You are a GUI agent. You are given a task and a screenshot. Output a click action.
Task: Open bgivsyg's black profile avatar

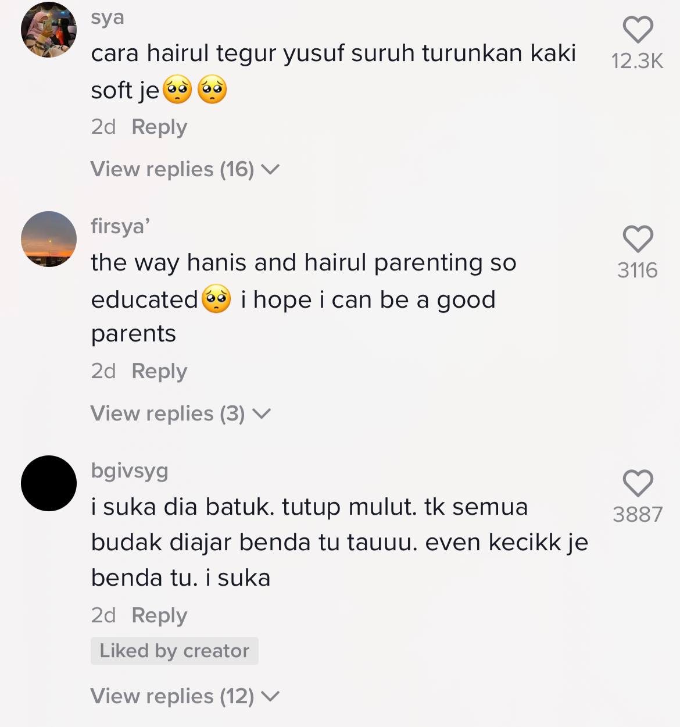[49, 483]
